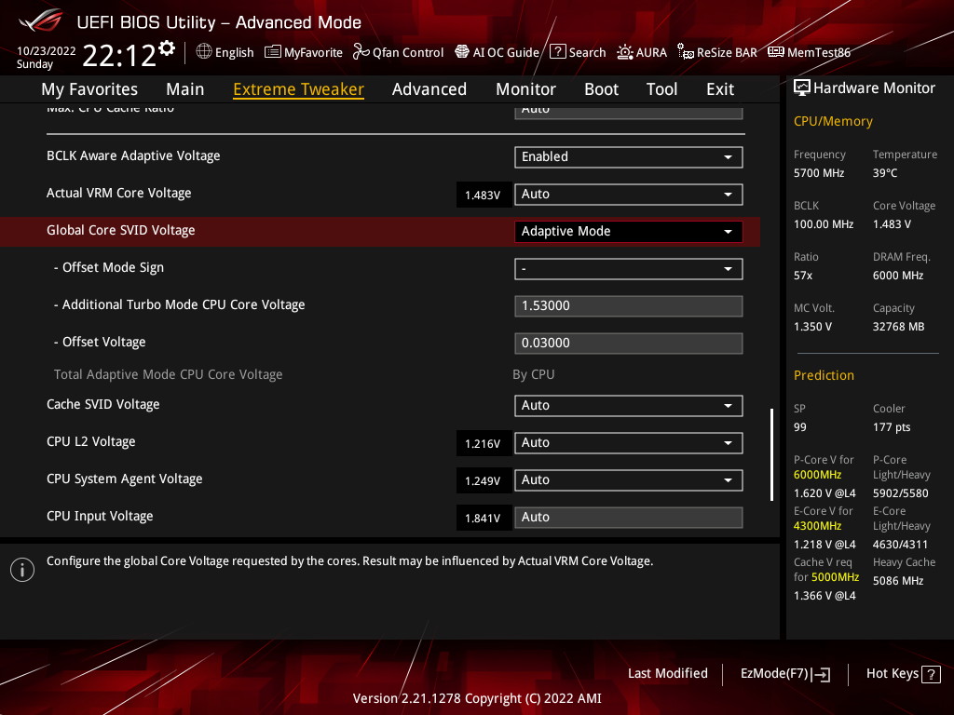Click the info icon beside help text
This screenshot has height=715, width=954.
point(22,570)
